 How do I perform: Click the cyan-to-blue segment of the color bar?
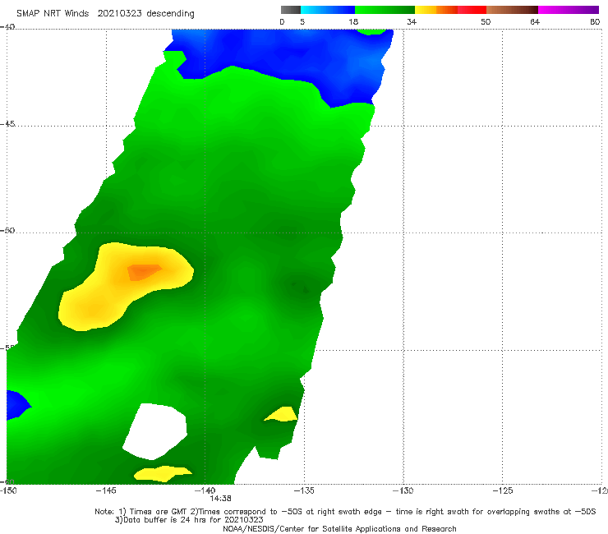(328, 10)
